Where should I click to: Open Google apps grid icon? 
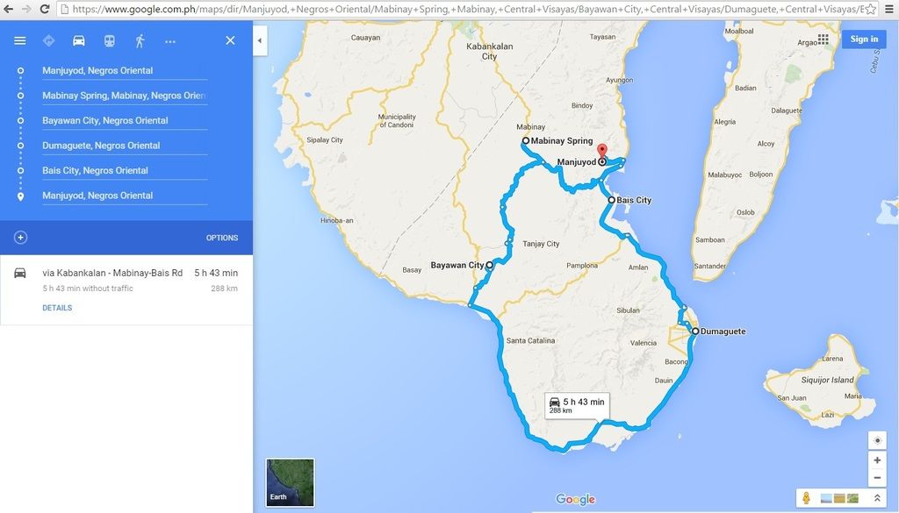point(823,39)
